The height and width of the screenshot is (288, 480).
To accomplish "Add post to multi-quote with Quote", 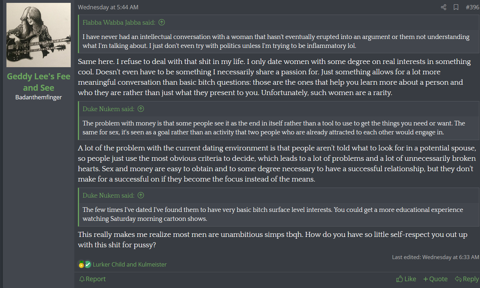I will (x=435, y=279).
